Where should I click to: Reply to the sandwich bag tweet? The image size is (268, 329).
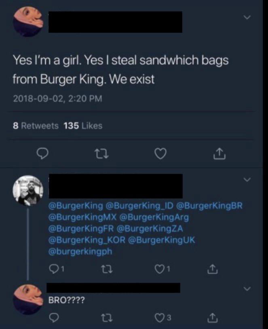point(42,153)
